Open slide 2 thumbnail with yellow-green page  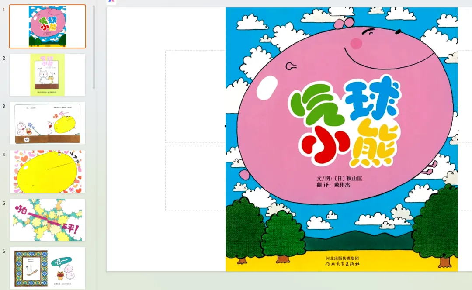[48, 75]
